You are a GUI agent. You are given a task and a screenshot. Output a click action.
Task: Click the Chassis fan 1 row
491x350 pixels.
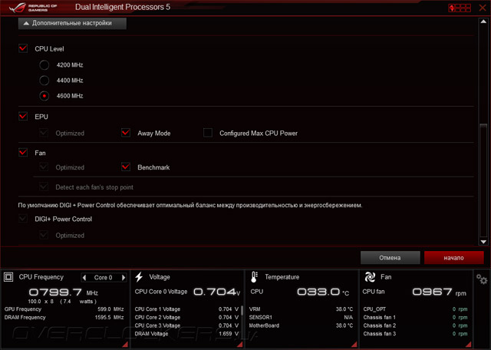point(415,318)
